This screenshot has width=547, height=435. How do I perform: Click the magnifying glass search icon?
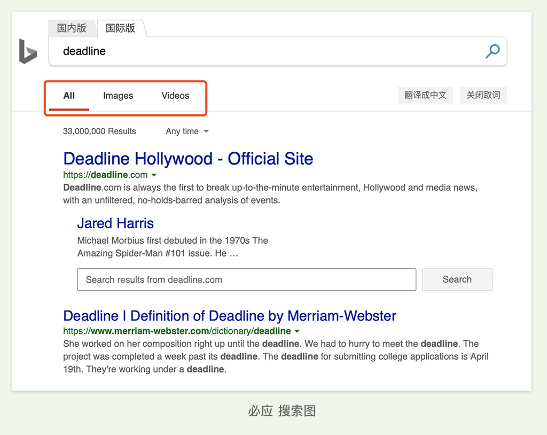(x=492, y=51)
